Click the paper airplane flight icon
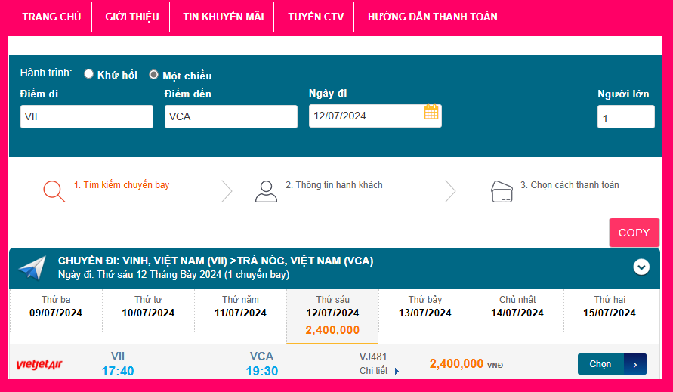The width and height of the screenshot is (673, 392). coord(32,268)
